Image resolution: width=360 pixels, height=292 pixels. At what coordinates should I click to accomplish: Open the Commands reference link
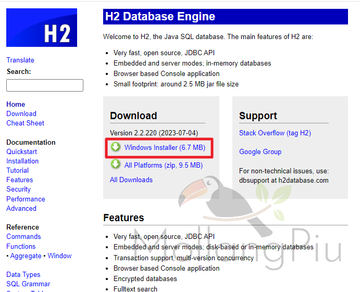click(x=23, y=236)
